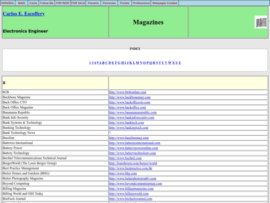Screen dimensions: 270x203
Task: Open the banktech.com link
Action: click(x=126, y=123)
